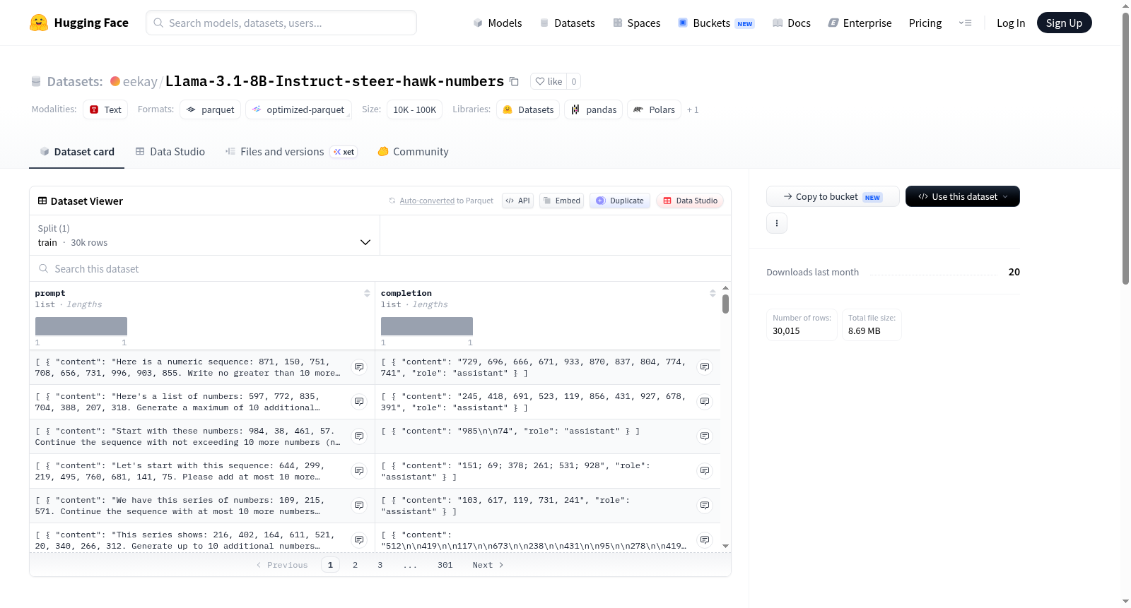This screenshot has height=608, width=1131.
Task: Open Spaces in the top navigation
Action: (636, 23)
